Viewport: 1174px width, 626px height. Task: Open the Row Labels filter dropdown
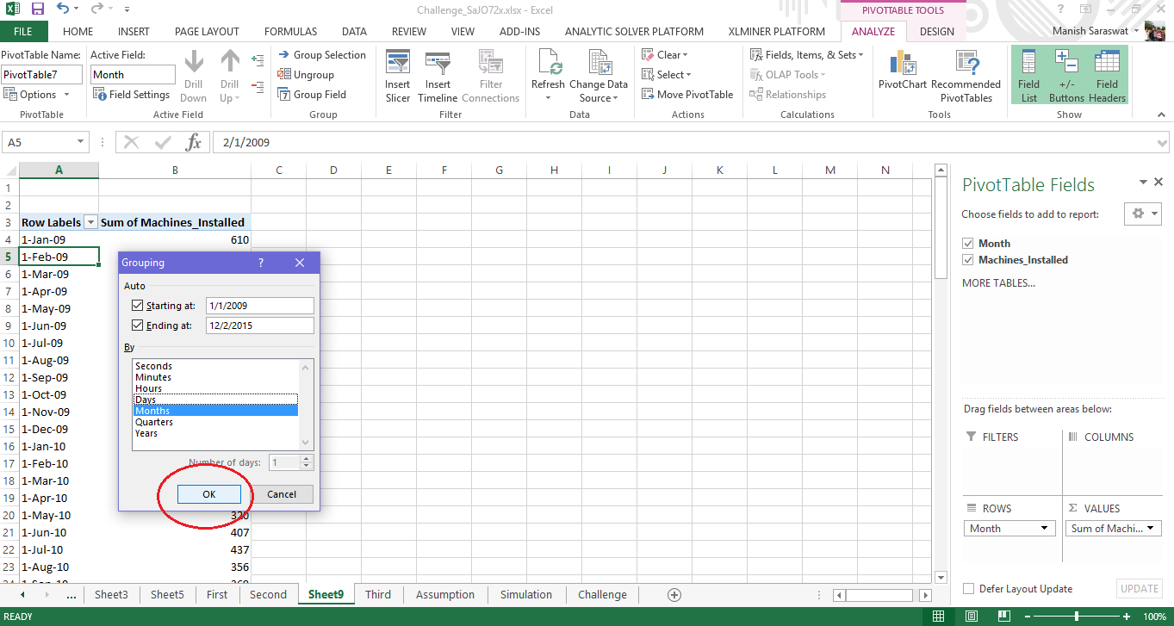pyautogui.click(x=90, y=222)
